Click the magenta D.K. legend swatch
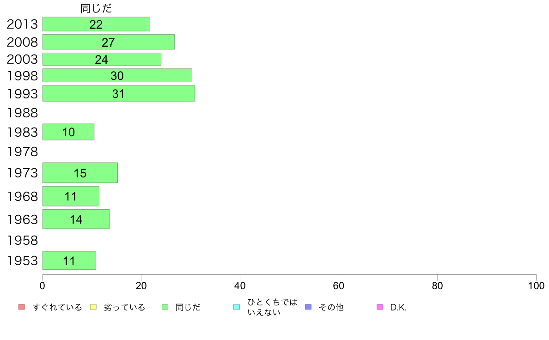549x340 pixels. tap(380, 307)
